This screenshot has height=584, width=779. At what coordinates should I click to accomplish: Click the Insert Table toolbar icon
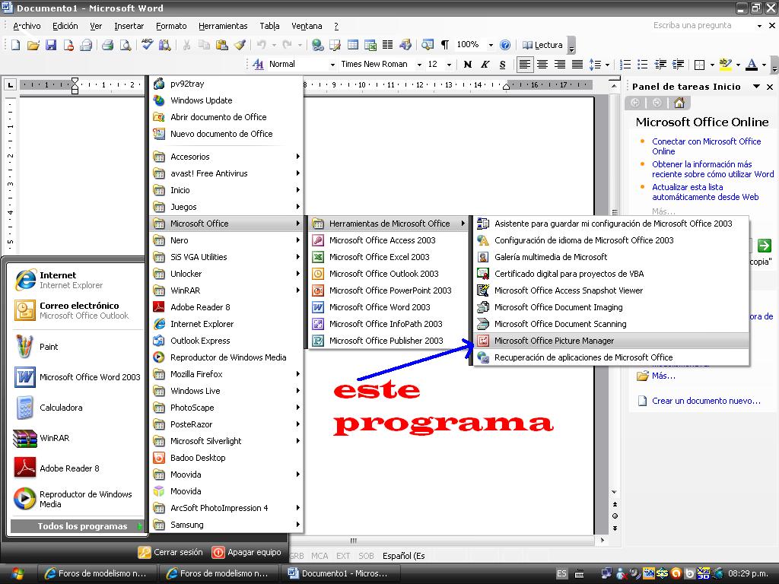353,45
